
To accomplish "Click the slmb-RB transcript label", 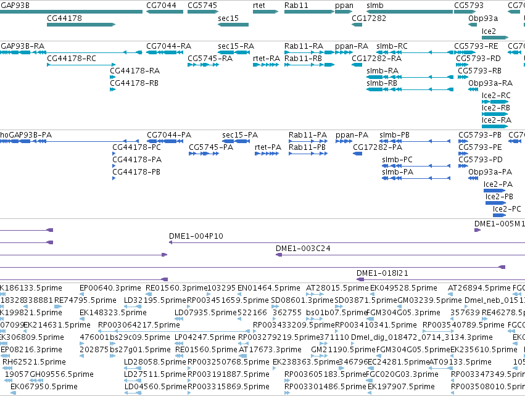I will coord(382,83).
